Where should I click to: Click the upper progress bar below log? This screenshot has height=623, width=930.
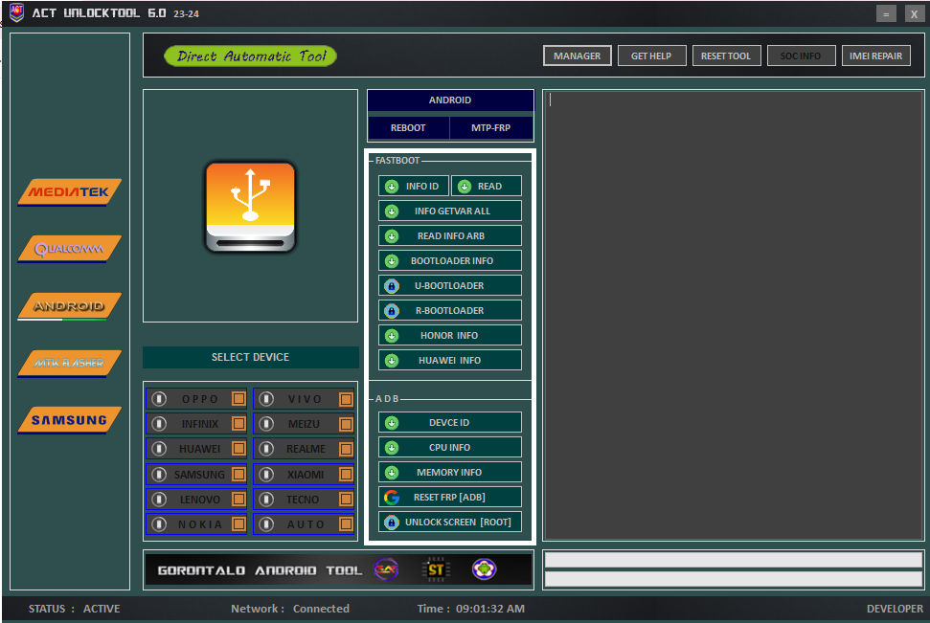[734, 560]
